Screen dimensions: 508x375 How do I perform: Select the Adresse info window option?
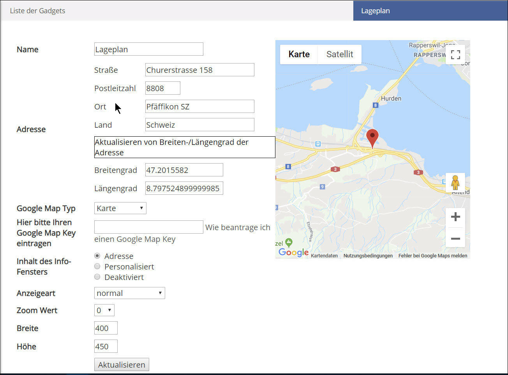[97, 256]
